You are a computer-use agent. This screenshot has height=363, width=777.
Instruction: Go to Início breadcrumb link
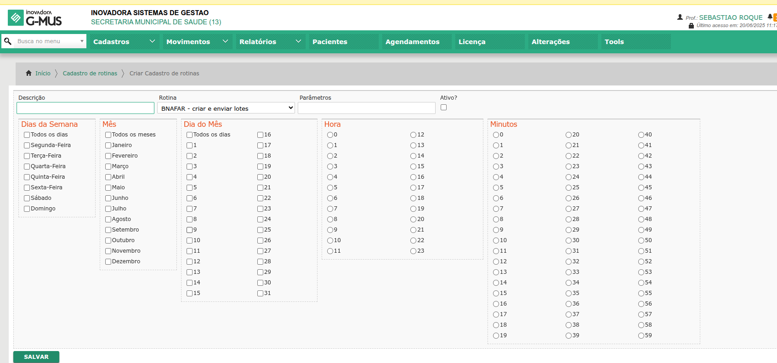[43, 74]
